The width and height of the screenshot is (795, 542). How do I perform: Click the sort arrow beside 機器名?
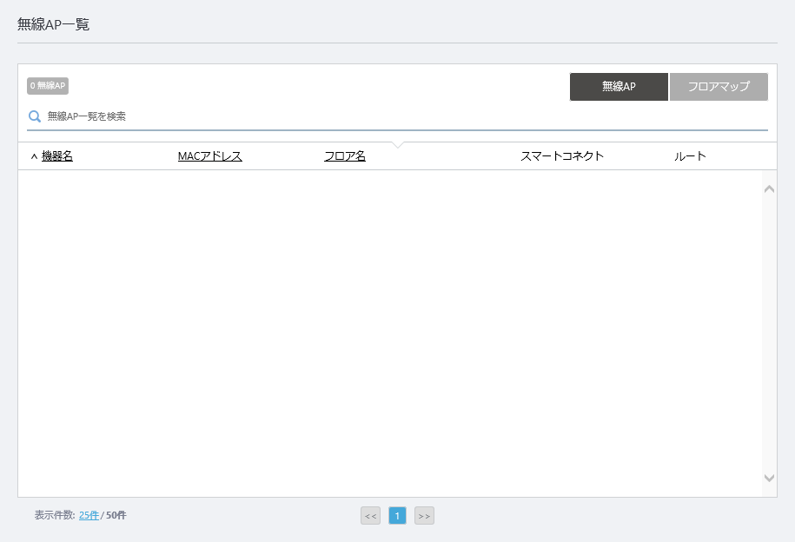coord(34,156)
